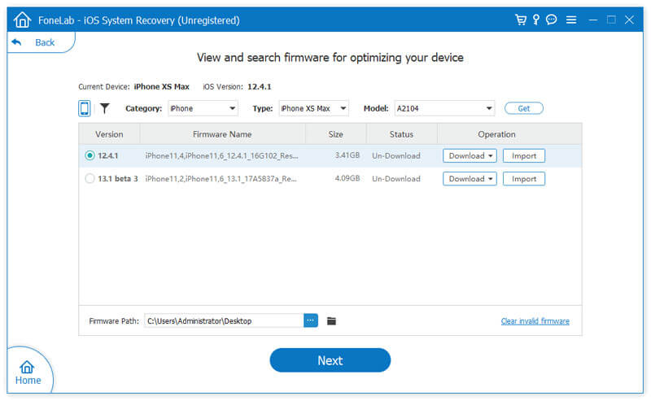Go to Home at bottom left
The height and width of the screenshot is (401, 651).
28,373
